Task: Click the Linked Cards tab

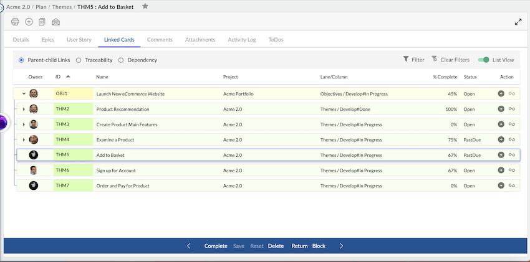Action: (x=119, y=39)
